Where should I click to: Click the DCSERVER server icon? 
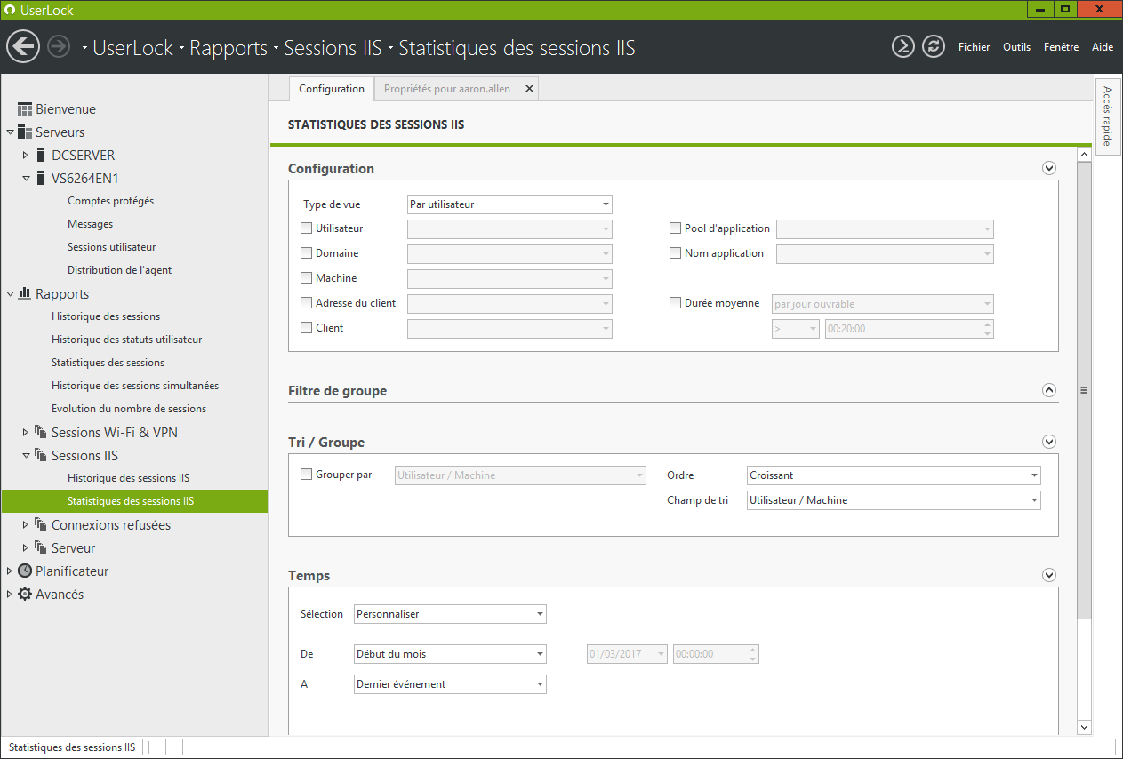40,156
